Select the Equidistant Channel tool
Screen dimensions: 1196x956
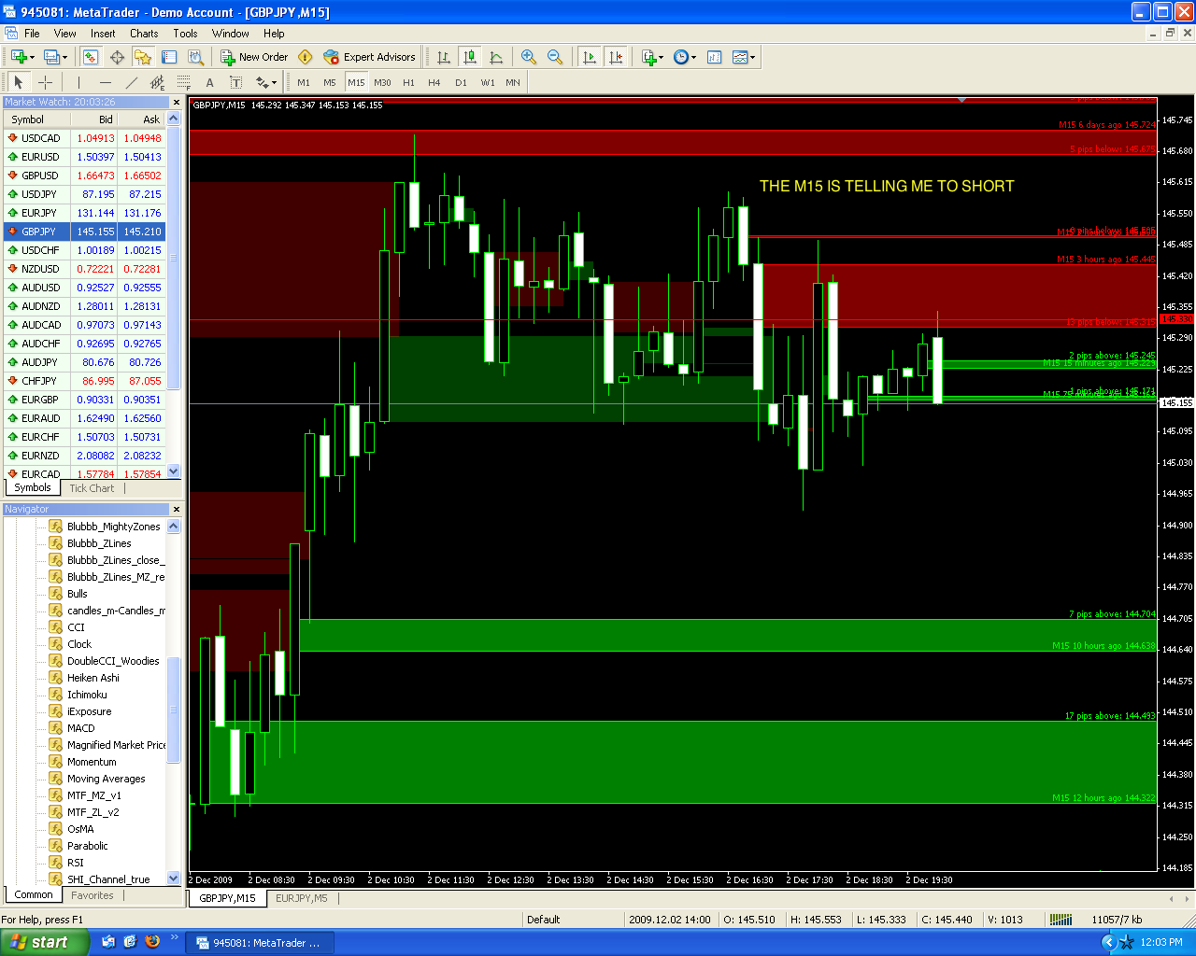pos(157,82)
